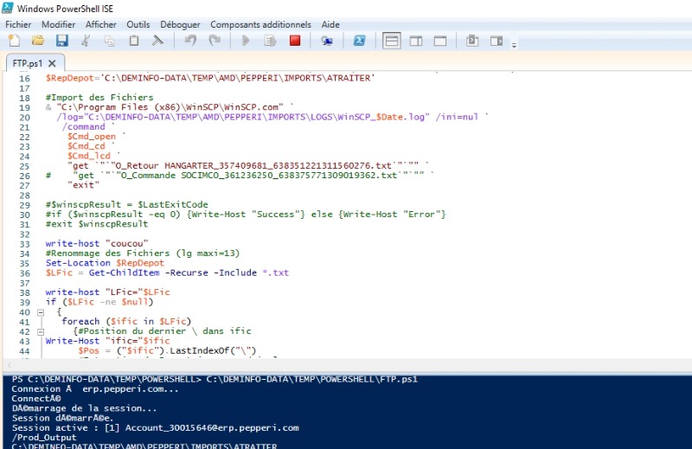Collapse the code block at line 40
Screen dimensions: 692x449
click(39, 311)
